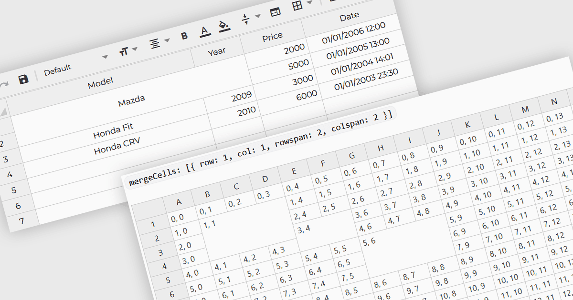The width and height of the screenshot is (573, 300).
Task: Select row header 5 in lower sheet
Action: coord(169,280)
